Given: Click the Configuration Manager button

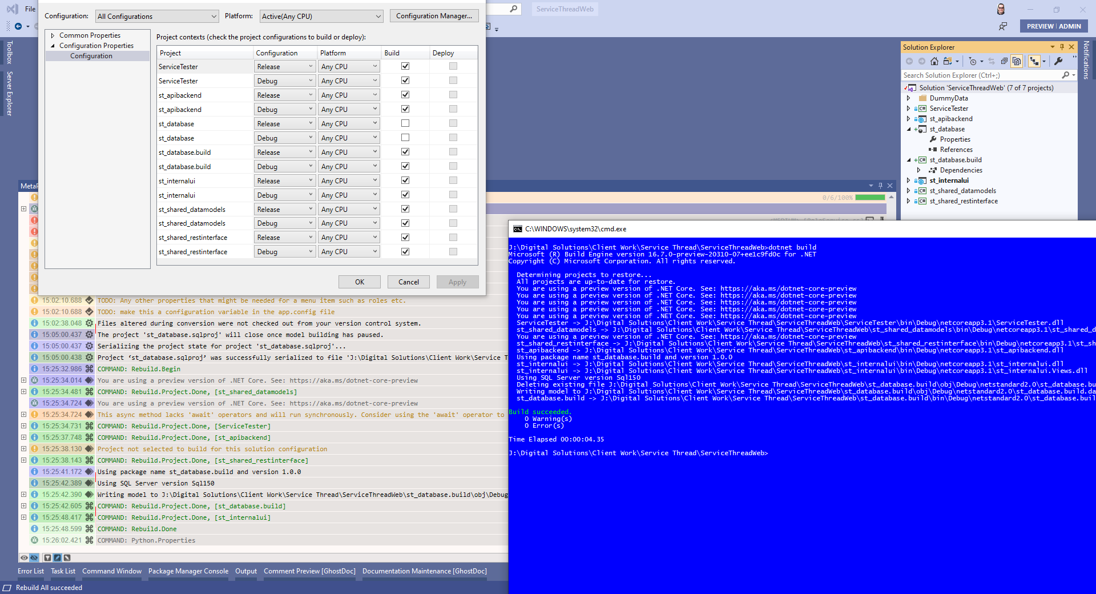Looking at the screenshot, I should [x=434, y=15].
